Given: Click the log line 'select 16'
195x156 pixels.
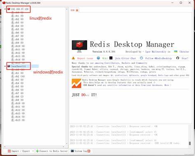Looking at the screenshot, I should pyautogui.click(x=113, y=140).
